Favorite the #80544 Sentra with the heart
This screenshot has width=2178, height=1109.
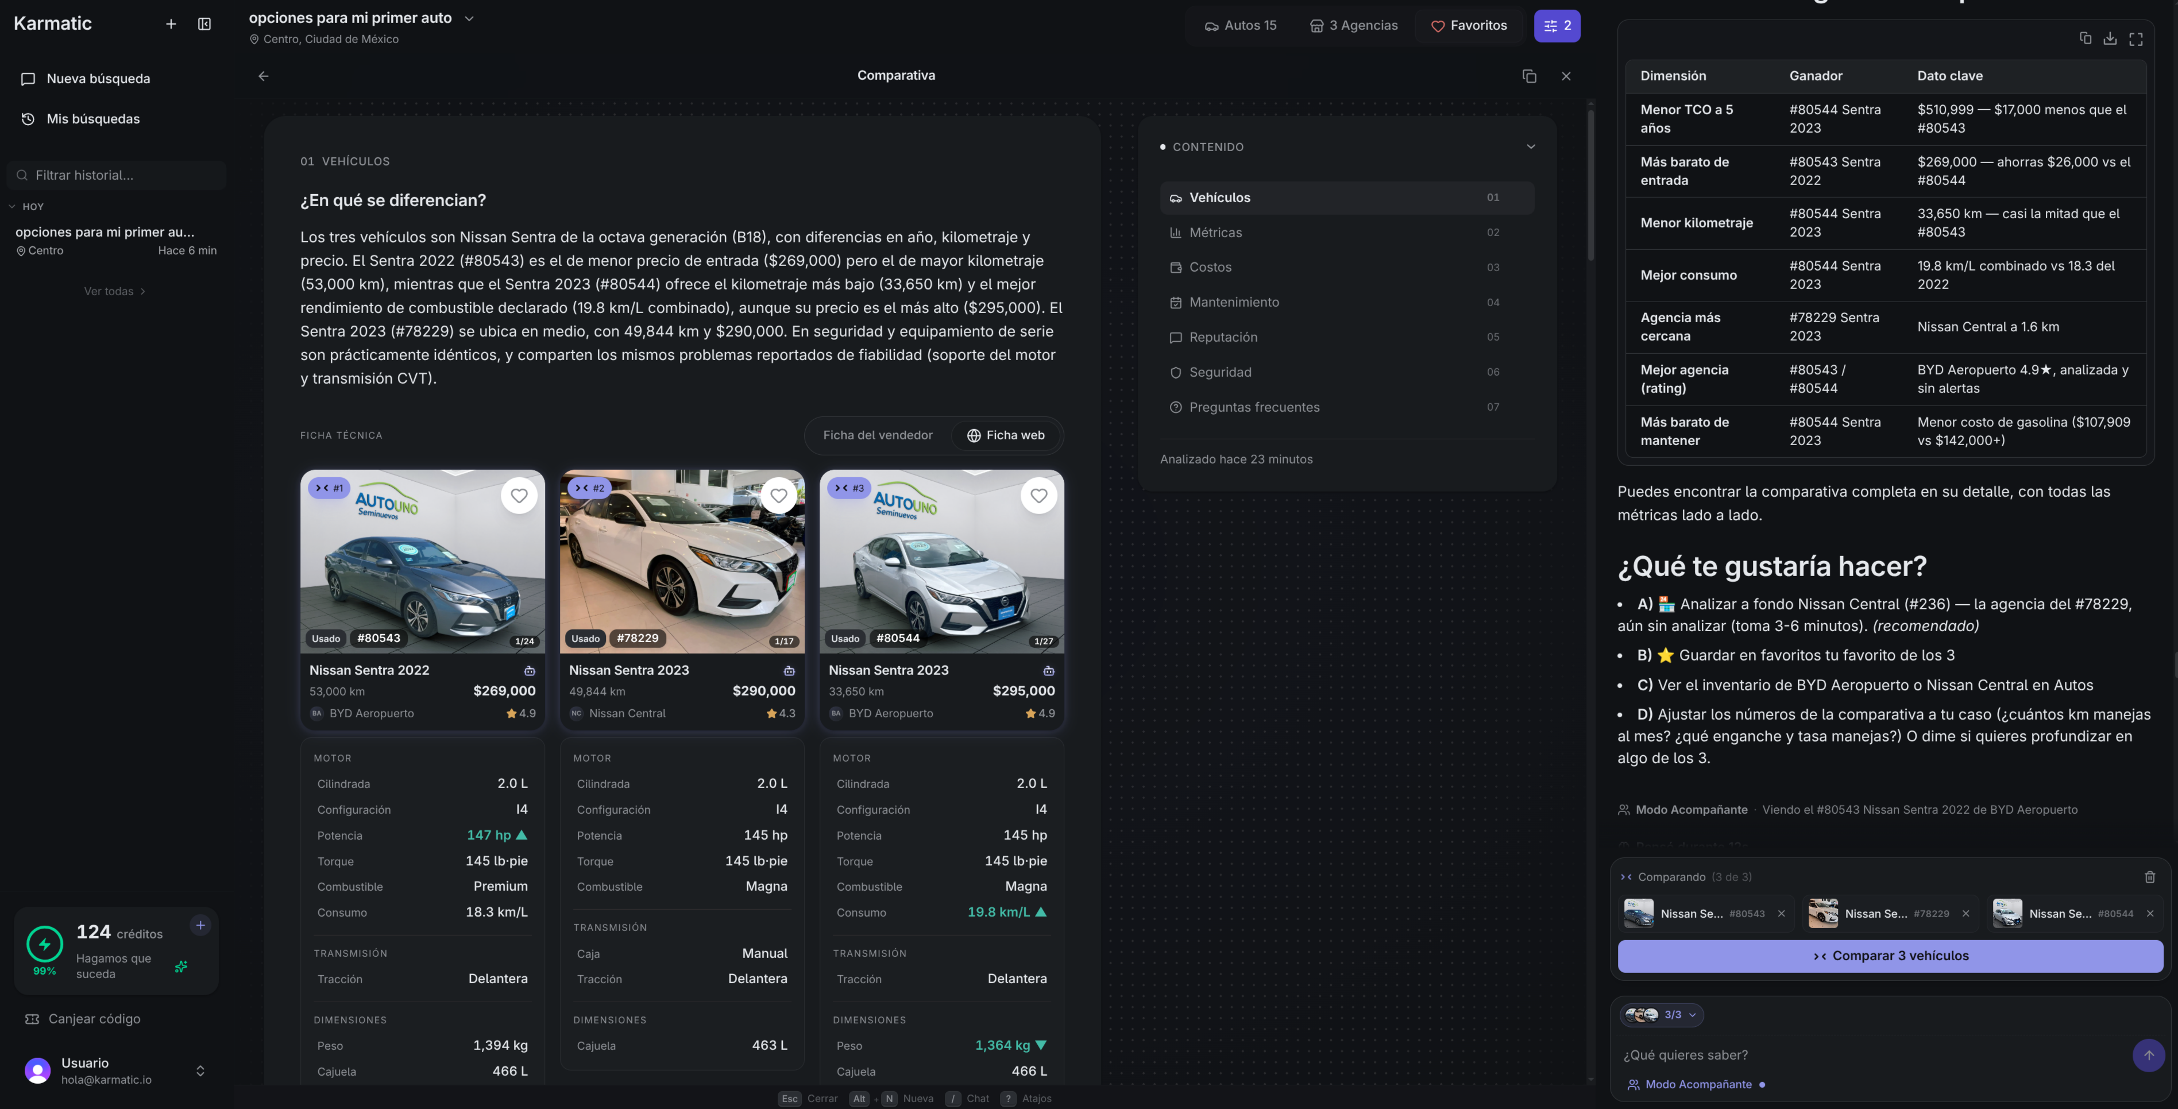(1039, 496)
